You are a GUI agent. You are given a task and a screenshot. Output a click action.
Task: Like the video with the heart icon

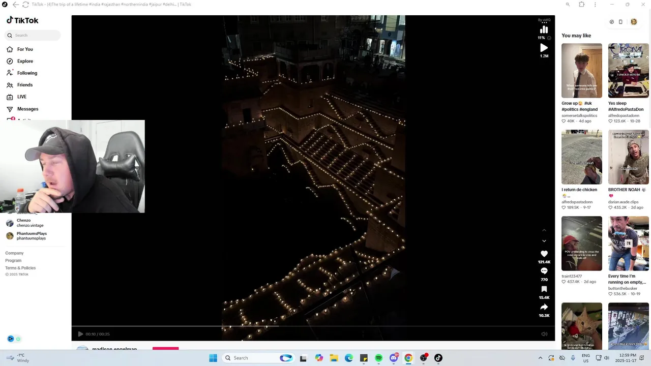pos(544,254)
